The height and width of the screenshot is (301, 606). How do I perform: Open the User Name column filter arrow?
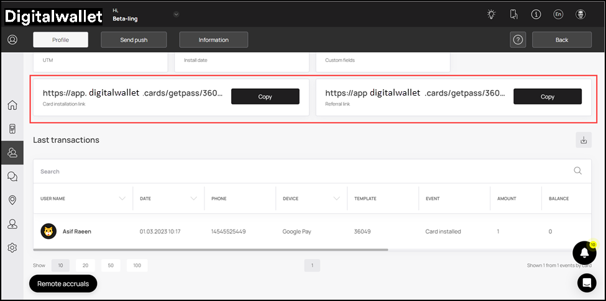[x=122, y=199]
